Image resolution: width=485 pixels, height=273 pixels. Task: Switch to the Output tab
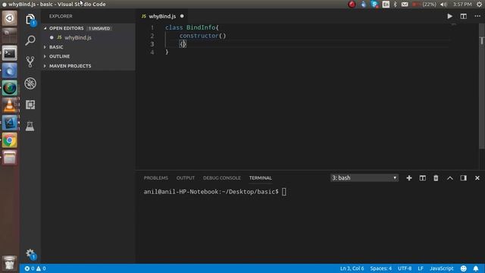(186, 178)
